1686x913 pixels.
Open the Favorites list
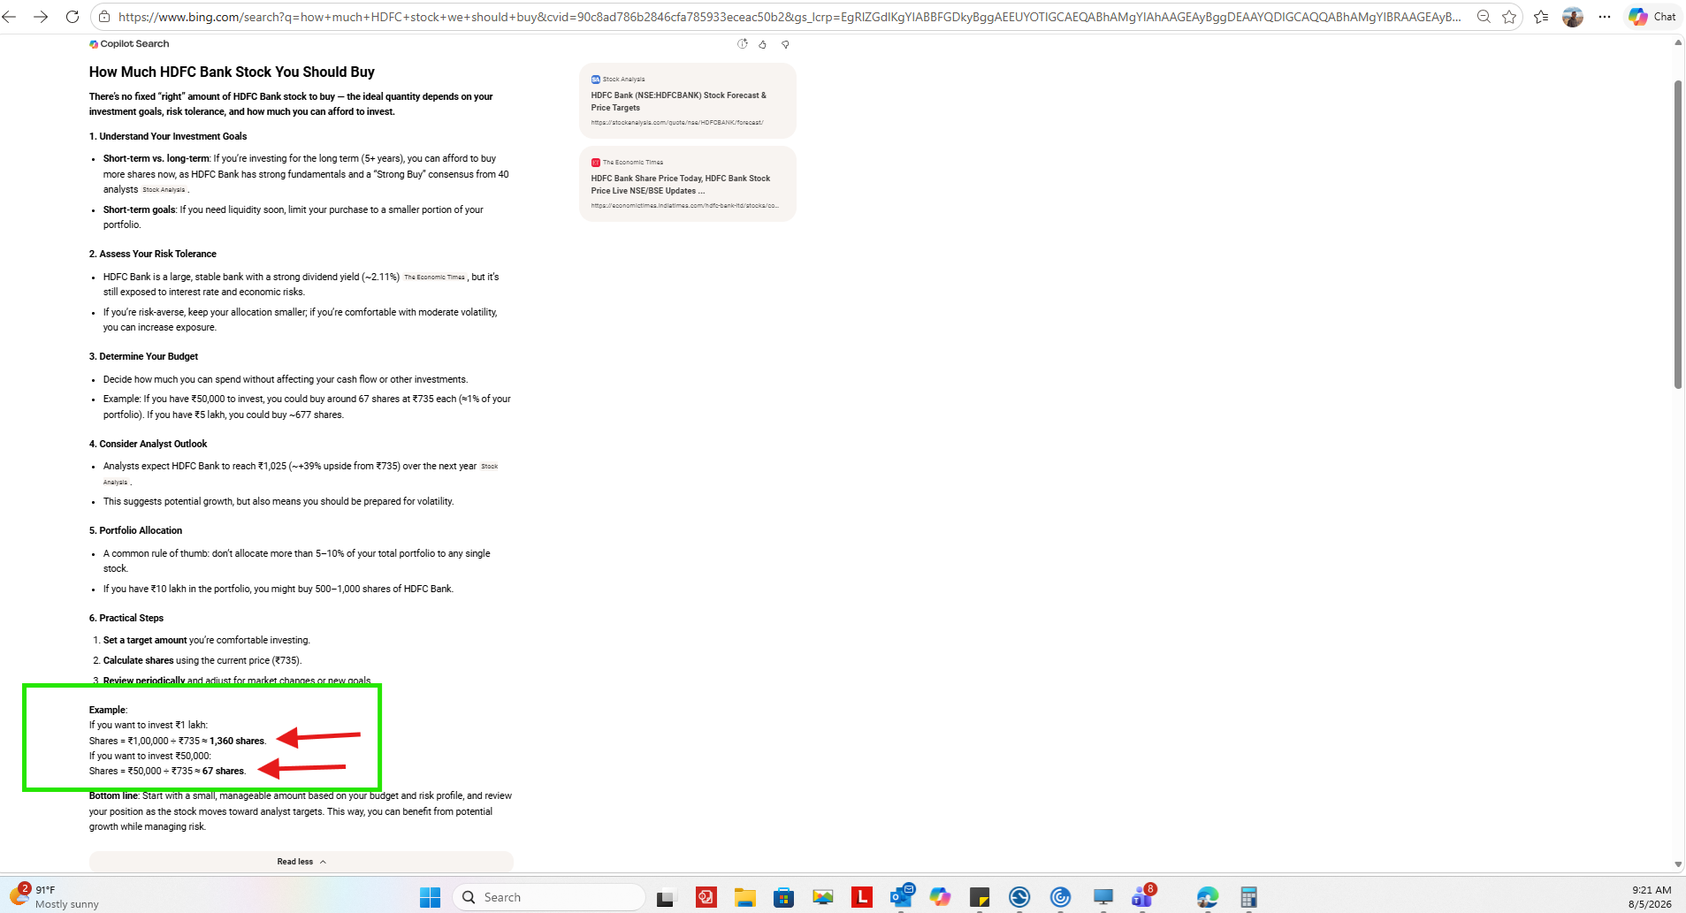click(1541, 17)
